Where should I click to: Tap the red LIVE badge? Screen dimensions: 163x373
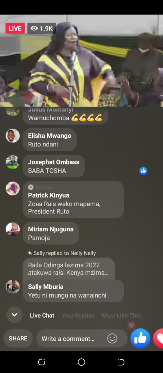click(15, 28)
